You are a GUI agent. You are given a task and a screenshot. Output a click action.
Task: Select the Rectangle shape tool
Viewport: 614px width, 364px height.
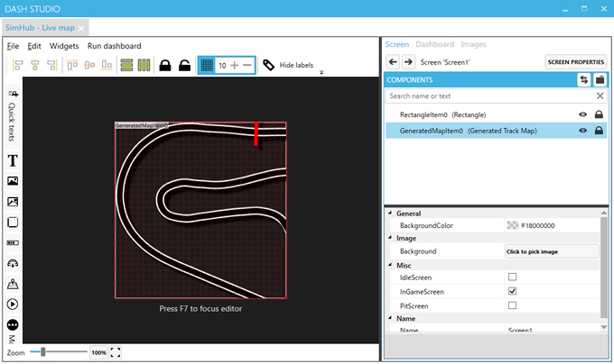(13, 223)
